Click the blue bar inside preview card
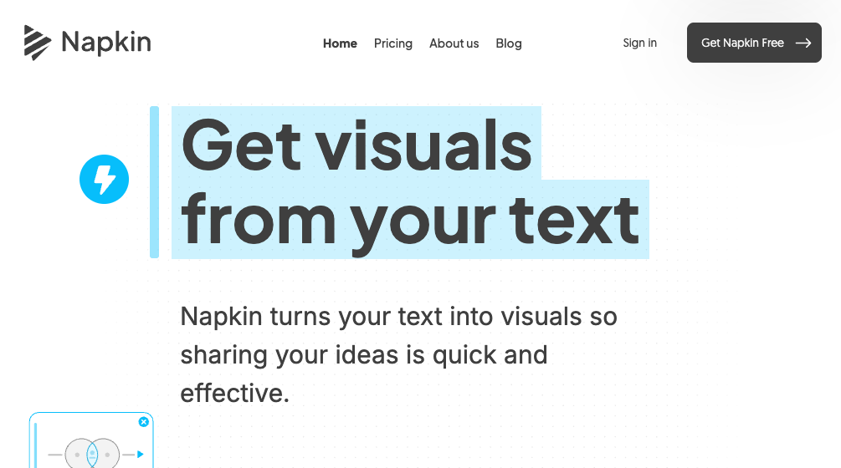Viewport: 841px width, 468px height. coord(36,447)
